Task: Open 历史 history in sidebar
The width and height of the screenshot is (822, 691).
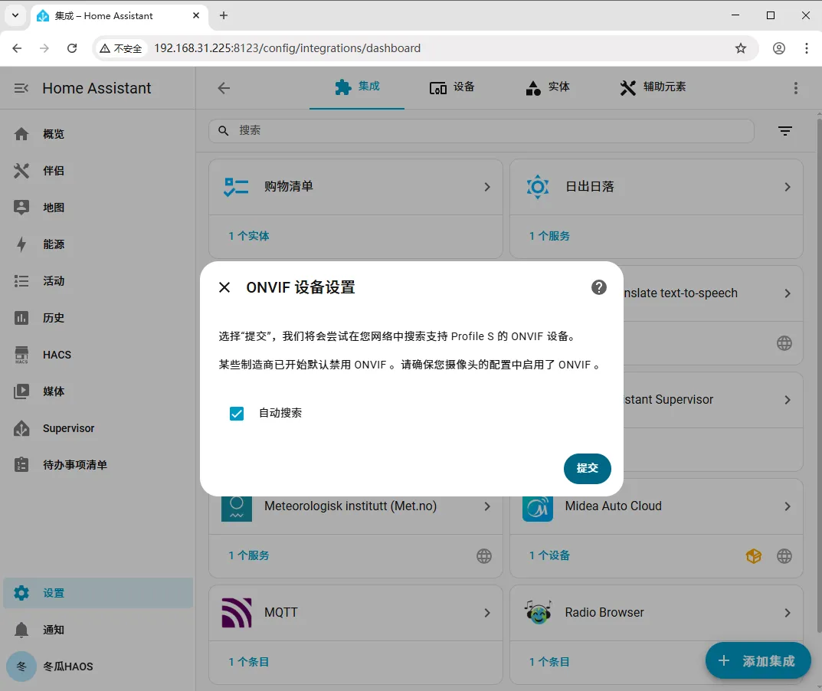Action: [x=97, y=318]
